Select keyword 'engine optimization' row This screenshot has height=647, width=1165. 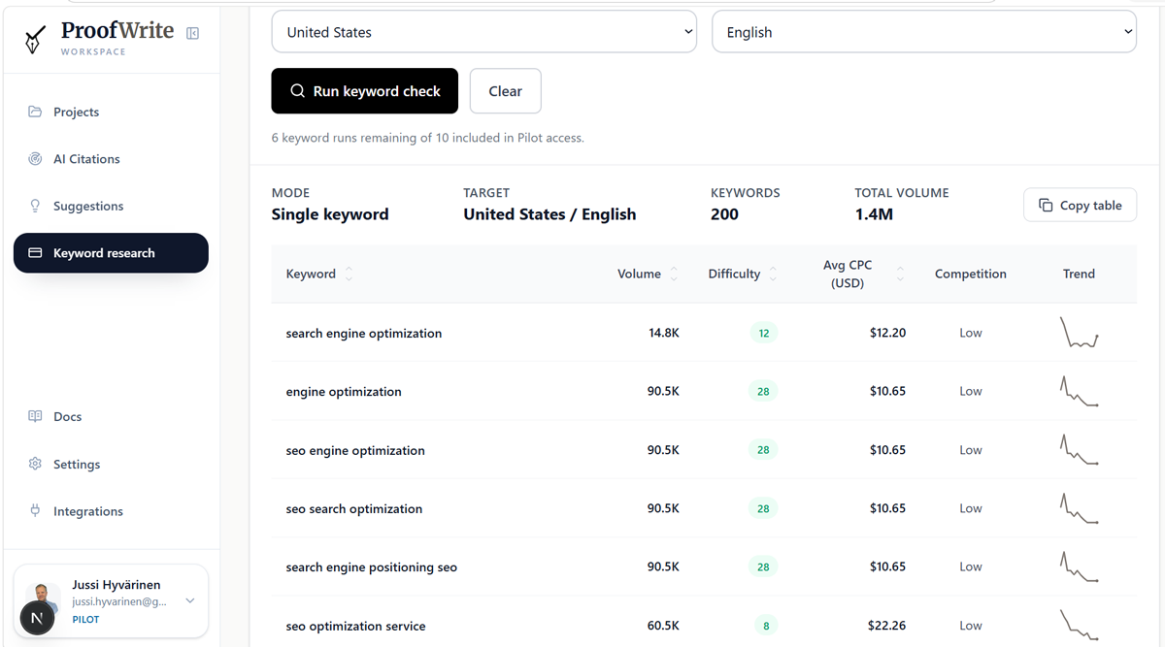click(344, 392)
